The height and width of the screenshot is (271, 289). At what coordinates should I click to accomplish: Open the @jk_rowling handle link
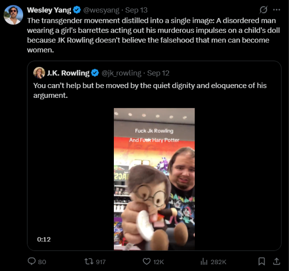click(x=122, y=73)
